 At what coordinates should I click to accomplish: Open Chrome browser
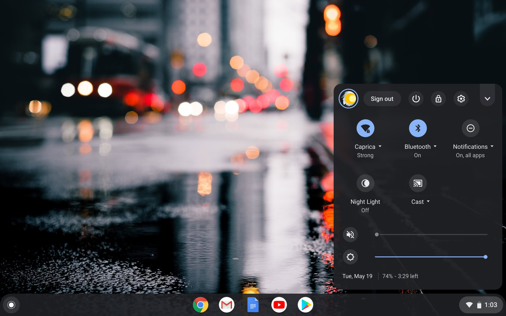tap(201, 305)
